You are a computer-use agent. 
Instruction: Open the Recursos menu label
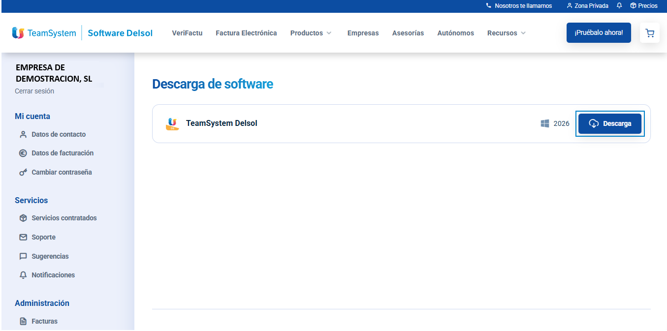pyautogui.click(x=502, y=33)
